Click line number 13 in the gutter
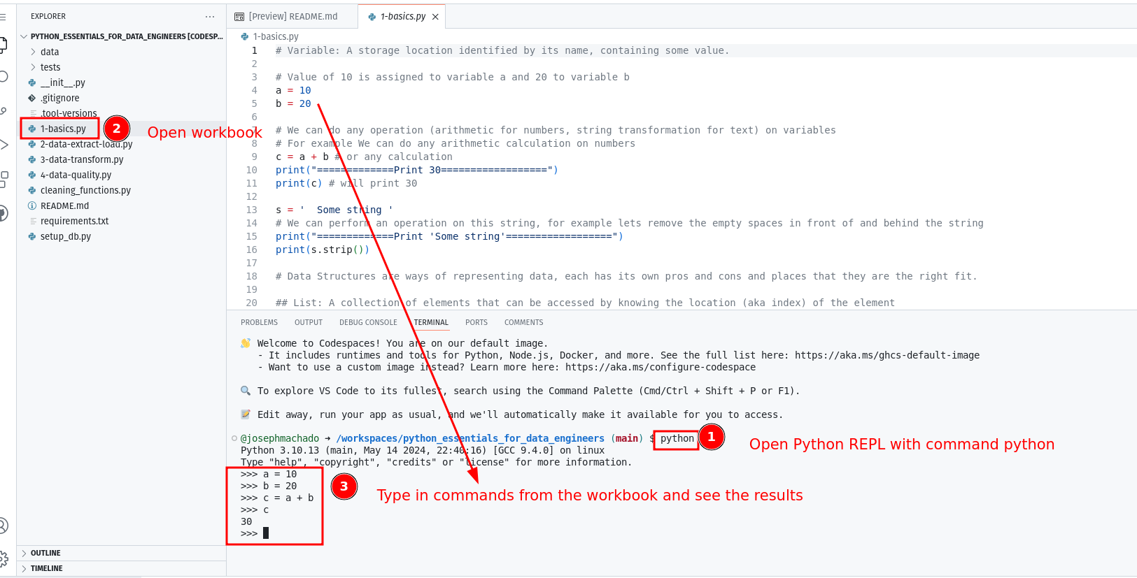 pos(252,210)
